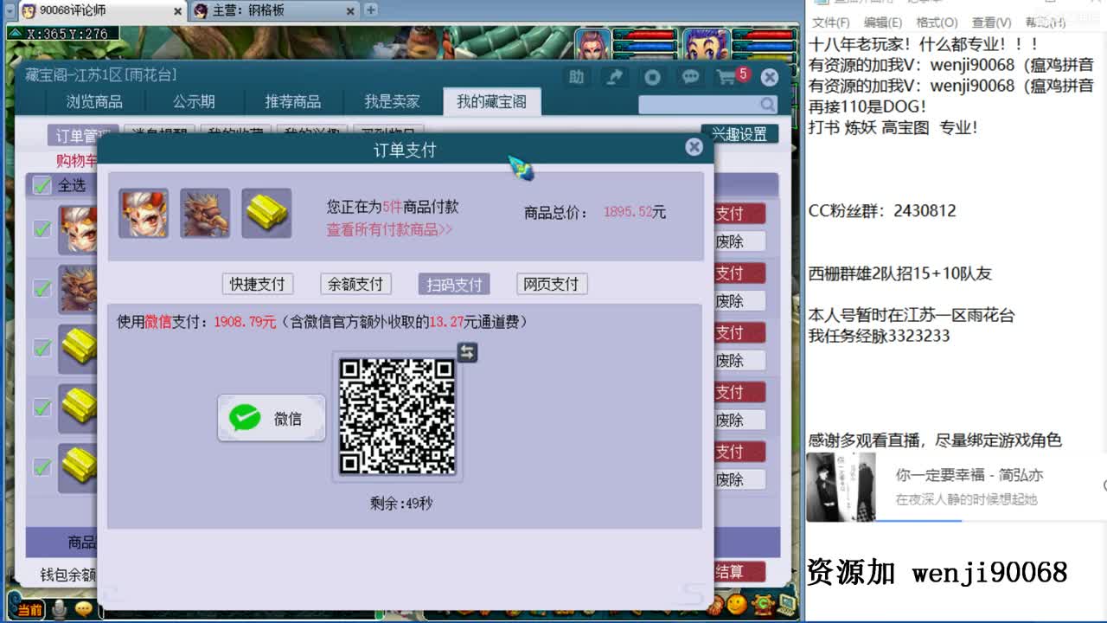Uncheck the third cart item checkbox
1107x623 pixels.
(42, 348)
